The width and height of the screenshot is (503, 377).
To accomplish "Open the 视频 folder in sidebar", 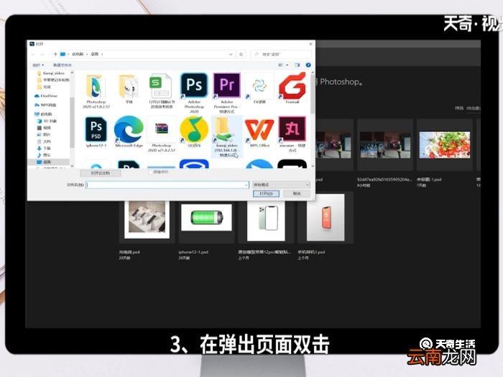I will click(44, 128).
